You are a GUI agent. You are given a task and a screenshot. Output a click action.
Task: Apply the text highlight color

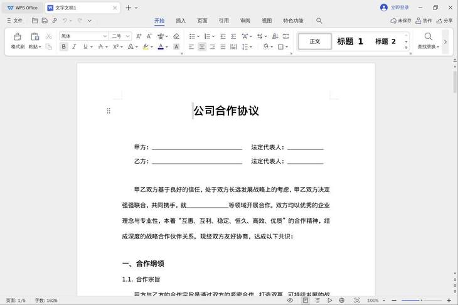click(145, 46)
